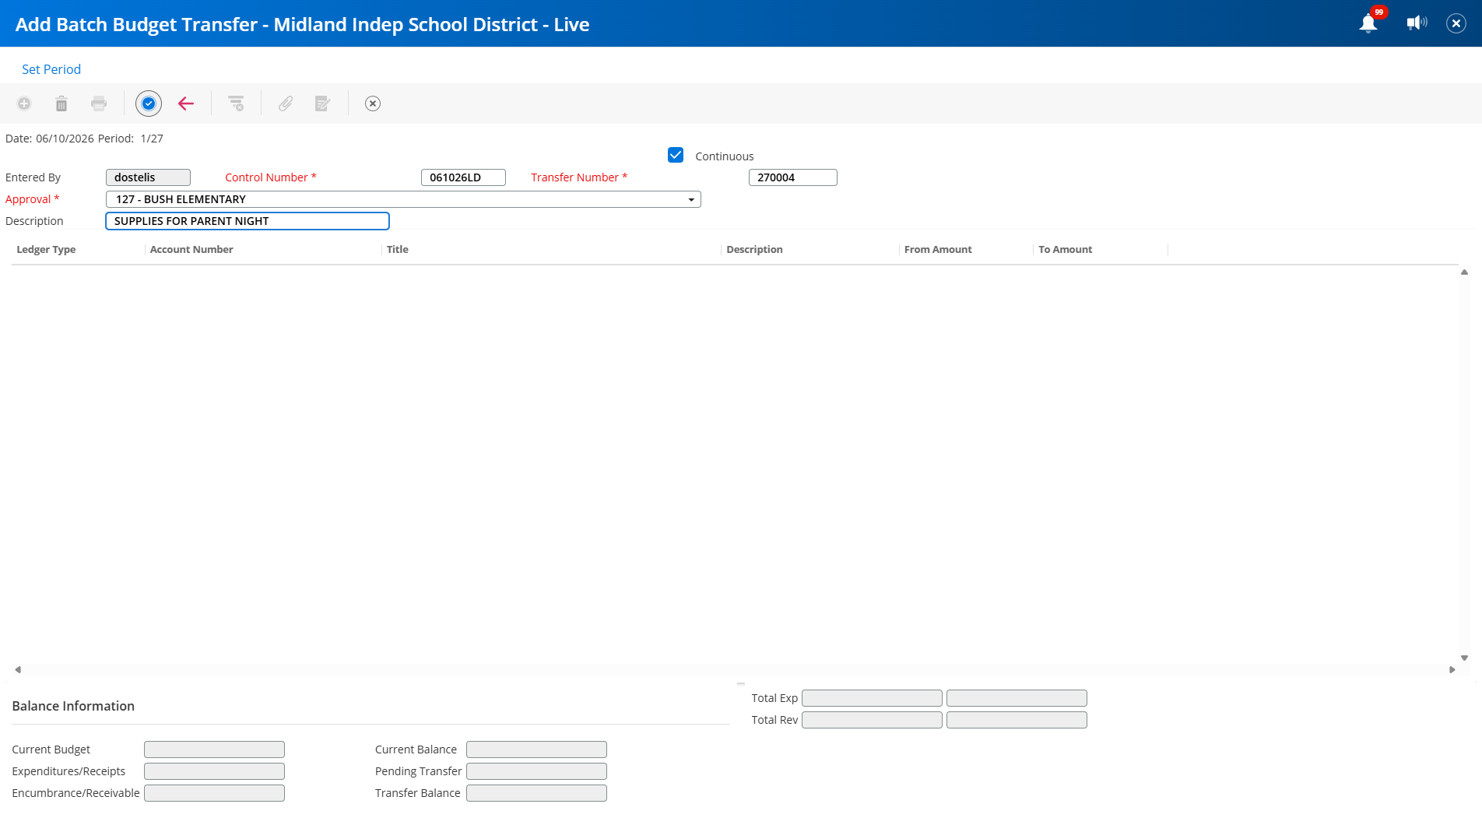Click the first Total Exp field
Viewport: 1482px width, 839px height.
click(872, 698)
